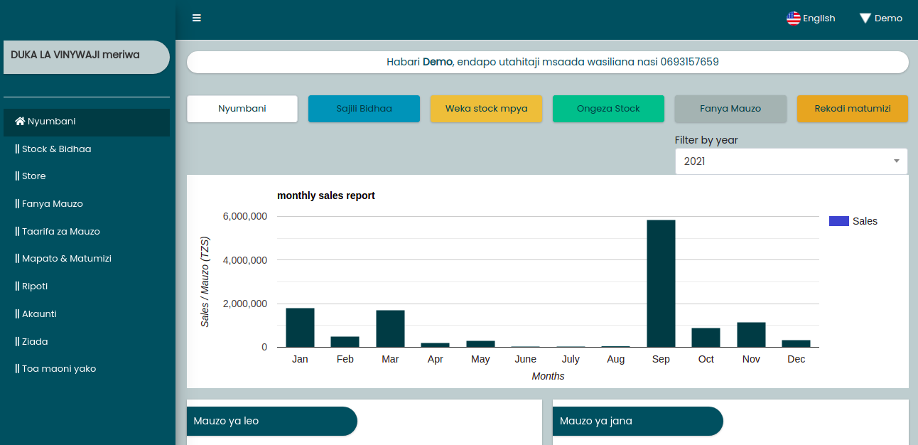
Task: Hit the Rekodi matumizi button
Action: pos(852,109)
